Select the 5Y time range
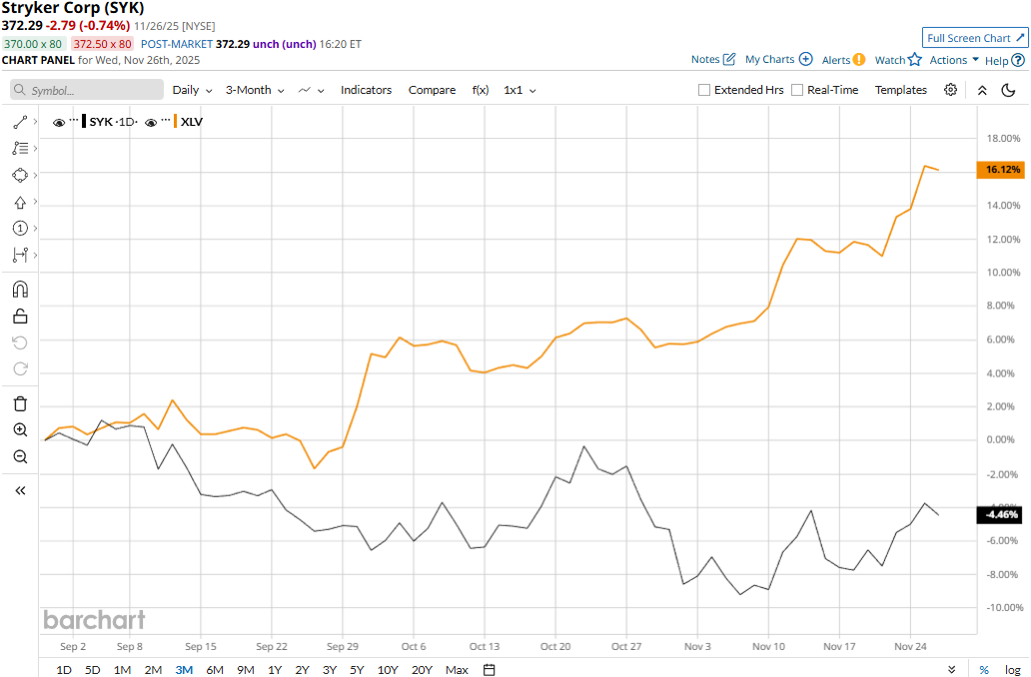This screenshot has height=677, width=1031. [357, 670]
